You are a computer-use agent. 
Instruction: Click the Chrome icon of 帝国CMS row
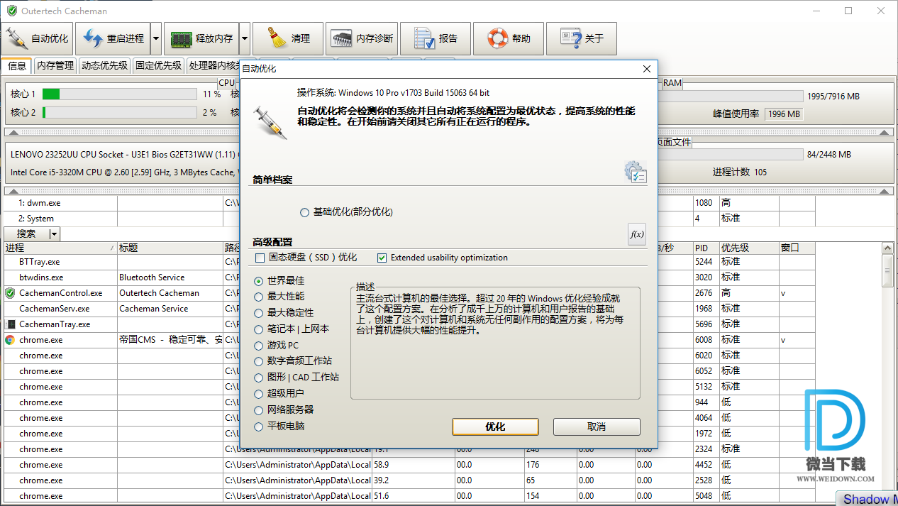10,340
